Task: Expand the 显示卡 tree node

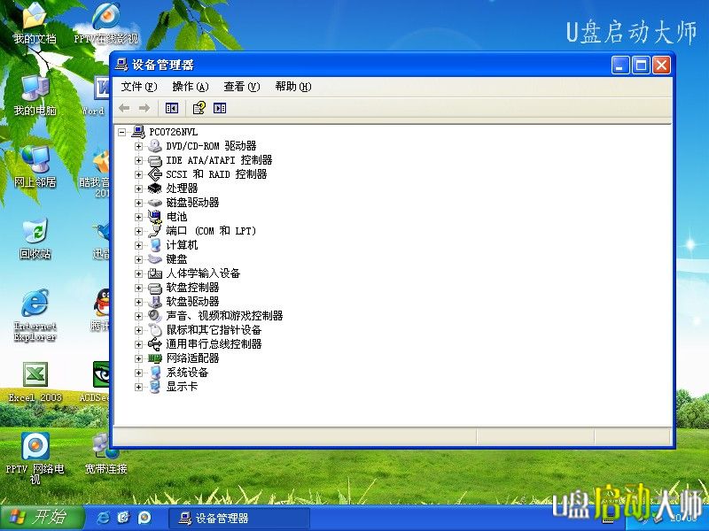Action: pos(138,387)
